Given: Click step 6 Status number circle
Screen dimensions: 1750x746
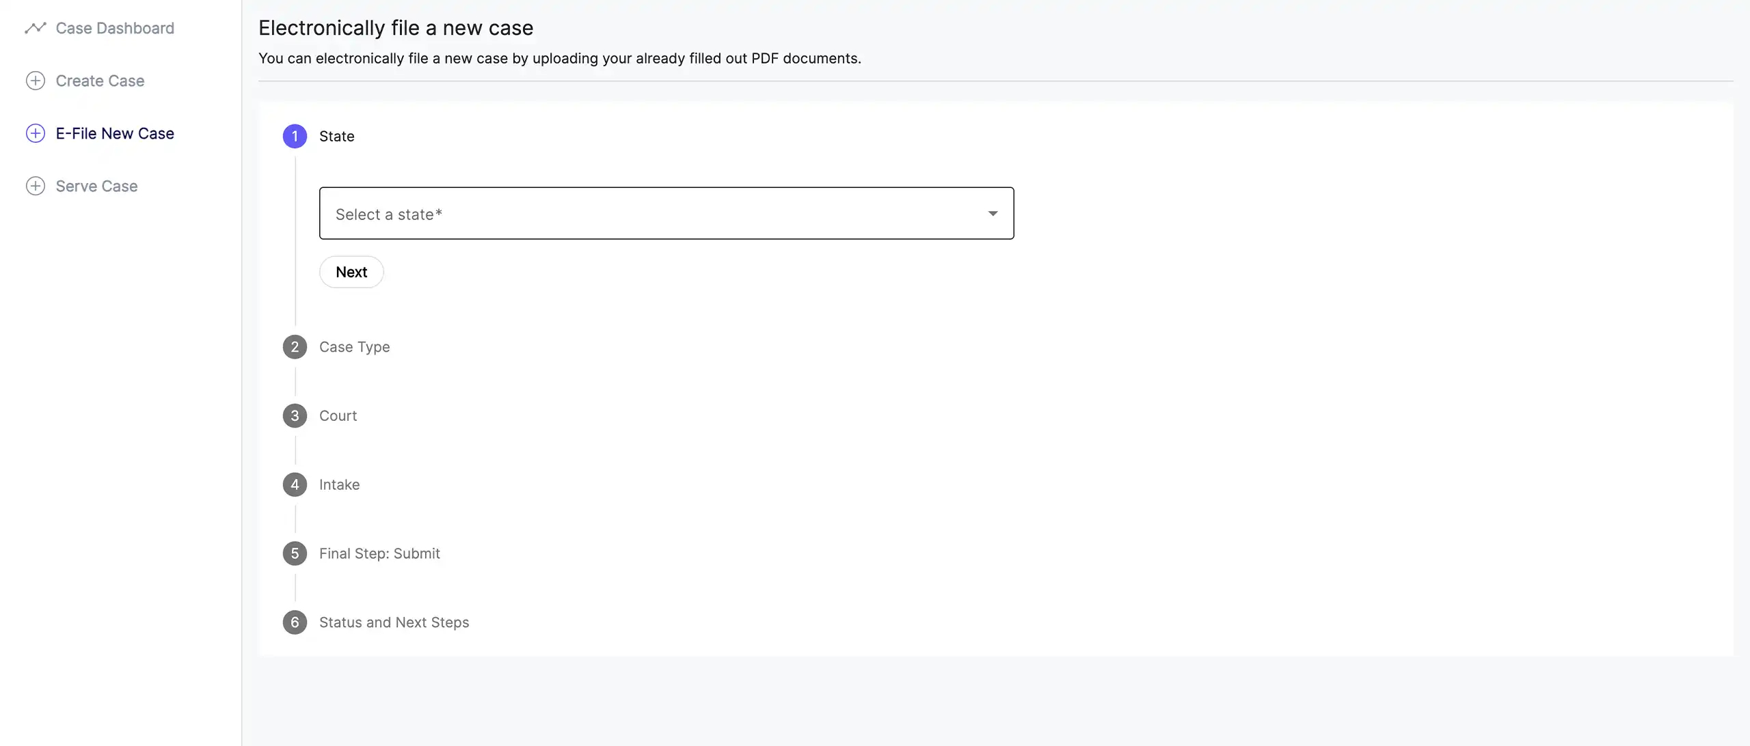Looking at the screenshot, I should tap(295, 622).
